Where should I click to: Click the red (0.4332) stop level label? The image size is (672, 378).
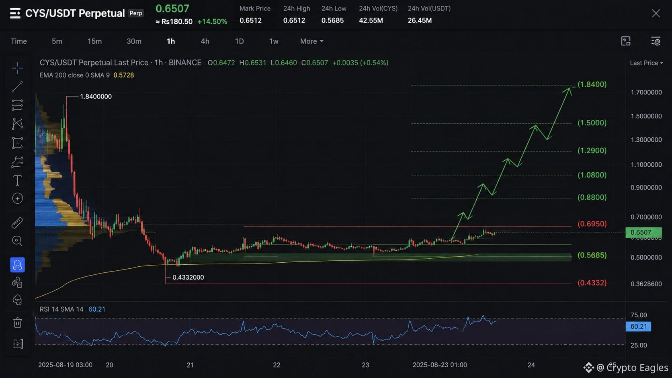click(592, 283)
